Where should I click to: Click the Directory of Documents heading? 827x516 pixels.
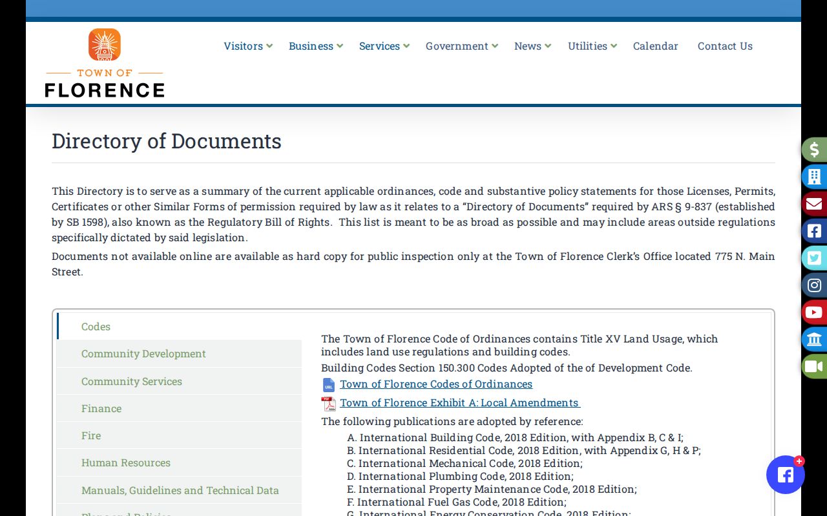pos(167,141)
